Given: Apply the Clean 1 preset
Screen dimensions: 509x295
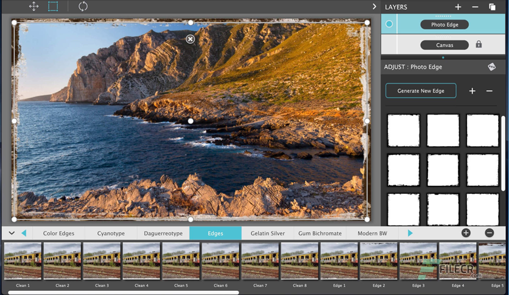Looking at the screenshot, I should point(23,261).
